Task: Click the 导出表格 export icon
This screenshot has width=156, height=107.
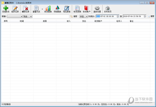Action: pyautogui.click(x=67, y=8)
